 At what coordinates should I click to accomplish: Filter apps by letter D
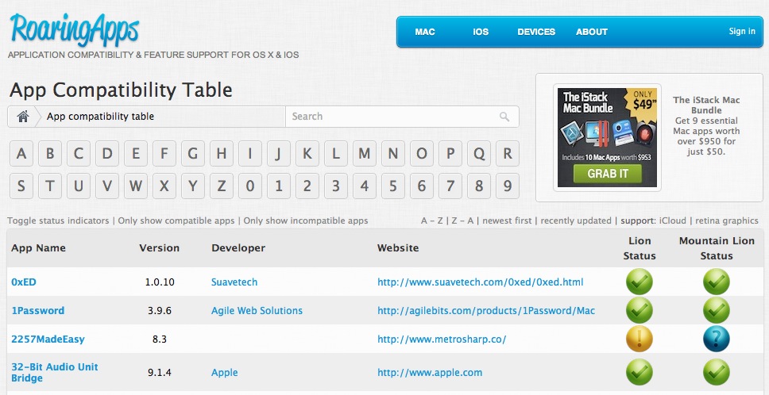coord(107,154)
